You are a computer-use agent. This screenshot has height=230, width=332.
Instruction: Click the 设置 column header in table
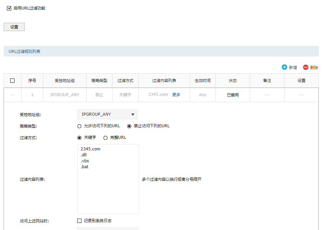tap(302, 81)
